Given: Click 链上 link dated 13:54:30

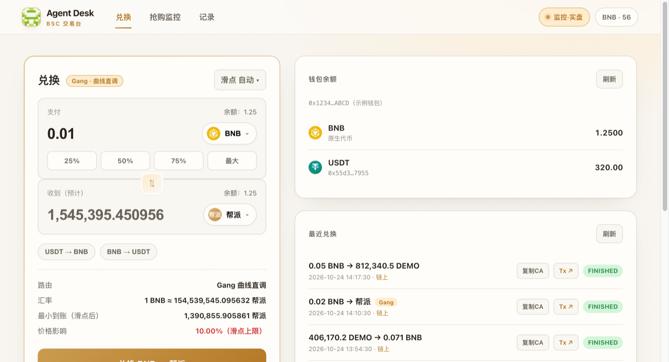Looking at the screenshot, I should 383,349.
